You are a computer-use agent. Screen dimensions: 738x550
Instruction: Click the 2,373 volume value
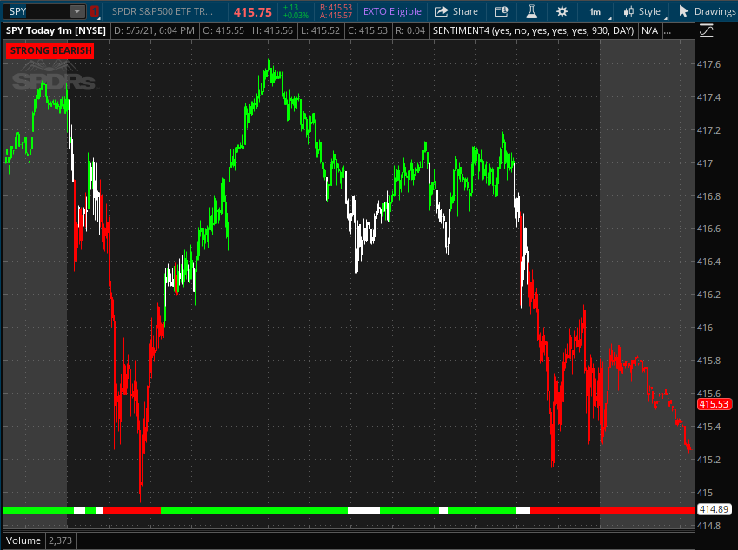60,540
